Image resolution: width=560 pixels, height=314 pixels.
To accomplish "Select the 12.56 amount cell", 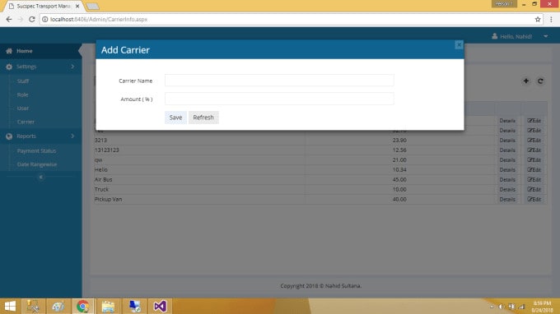I will [x=399, y=150].
